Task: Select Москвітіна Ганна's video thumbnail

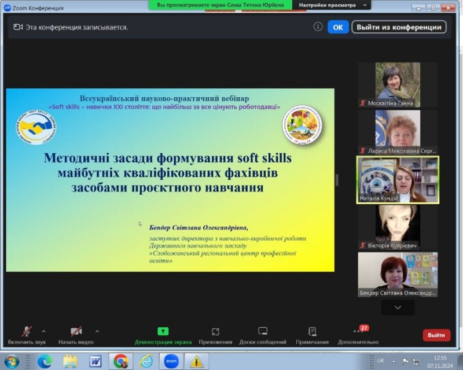Action: [398, 84]
